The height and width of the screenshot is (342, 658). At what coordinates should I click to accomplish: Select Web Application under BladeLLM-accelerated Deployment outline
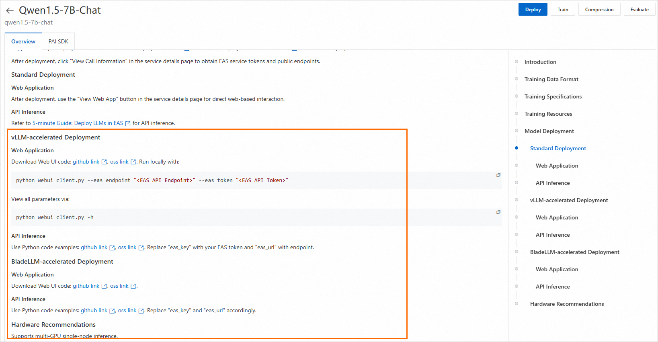[x=557, y=269]
